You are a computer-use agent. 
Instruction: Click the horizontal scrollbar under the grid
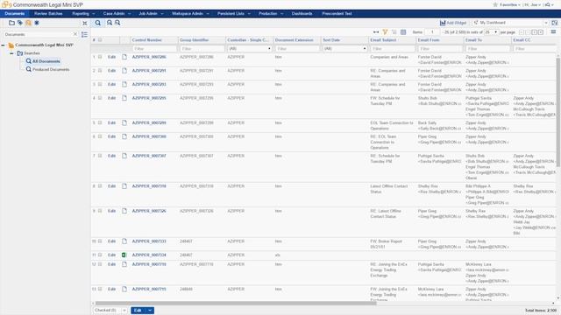236,304
